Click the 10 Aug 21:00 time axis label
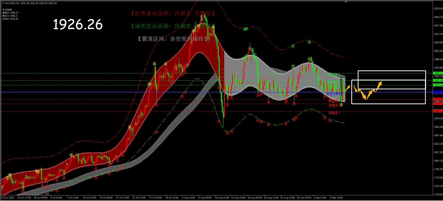Viewport: 443px width, 201px height. tap(222, 198)
